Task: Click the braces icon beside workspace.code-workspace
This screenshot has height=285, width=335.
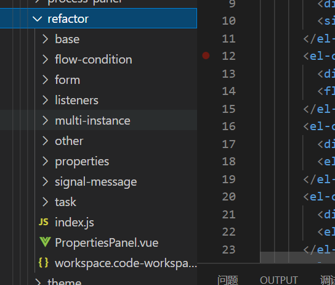Action: pyautogui.click(x=44, y=263)
